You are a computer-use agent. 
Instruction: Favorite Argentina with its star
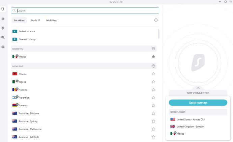[153, 98]
